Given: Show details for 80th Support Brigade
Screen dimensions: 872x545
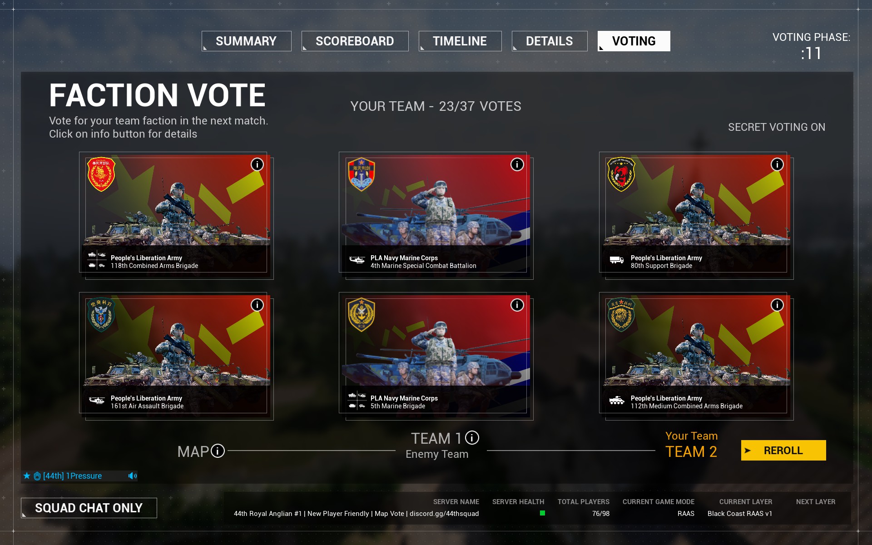Looking at the screenshot, I should pyautogui.click(x=777, y=164).
